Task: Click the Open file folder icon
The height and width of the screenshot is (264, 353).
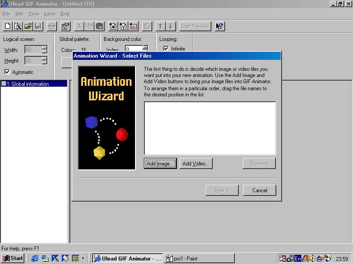Action: (28, 26)
